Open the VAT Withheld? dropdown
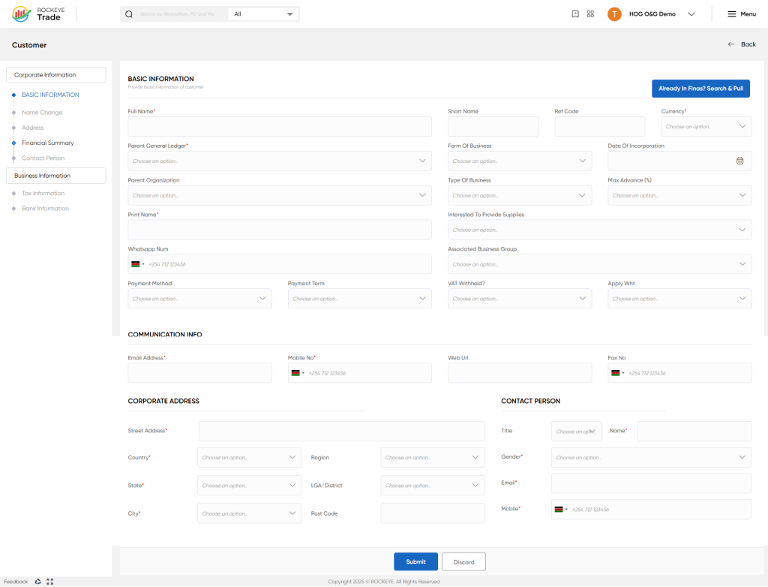Viewport: 768px width, 587px height. pos(519,298)
